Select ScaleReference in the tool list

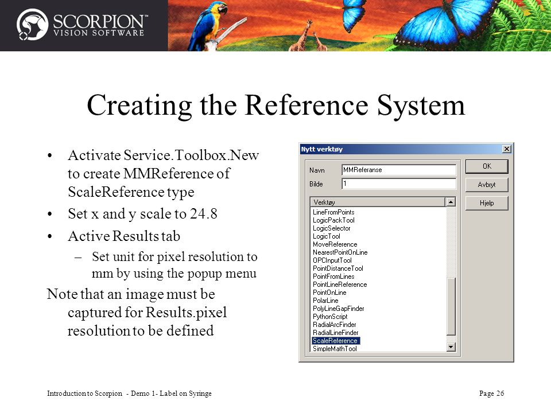[x=336, y=341]
